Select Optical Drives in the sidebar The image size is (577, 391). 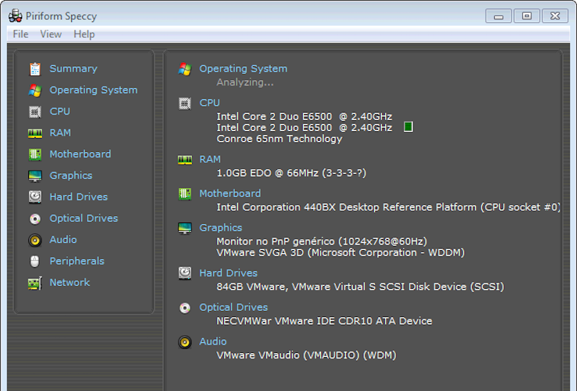[x=84, y=218]
